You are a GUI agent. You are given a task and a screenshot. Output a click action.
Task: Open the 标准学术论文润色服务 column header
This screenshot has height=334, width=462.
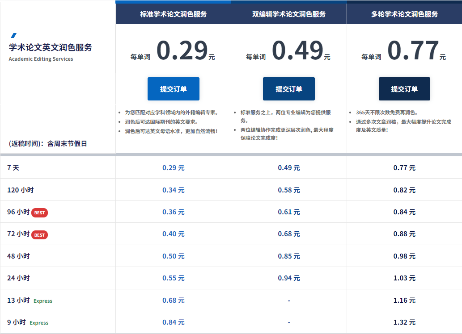(173, 13)
